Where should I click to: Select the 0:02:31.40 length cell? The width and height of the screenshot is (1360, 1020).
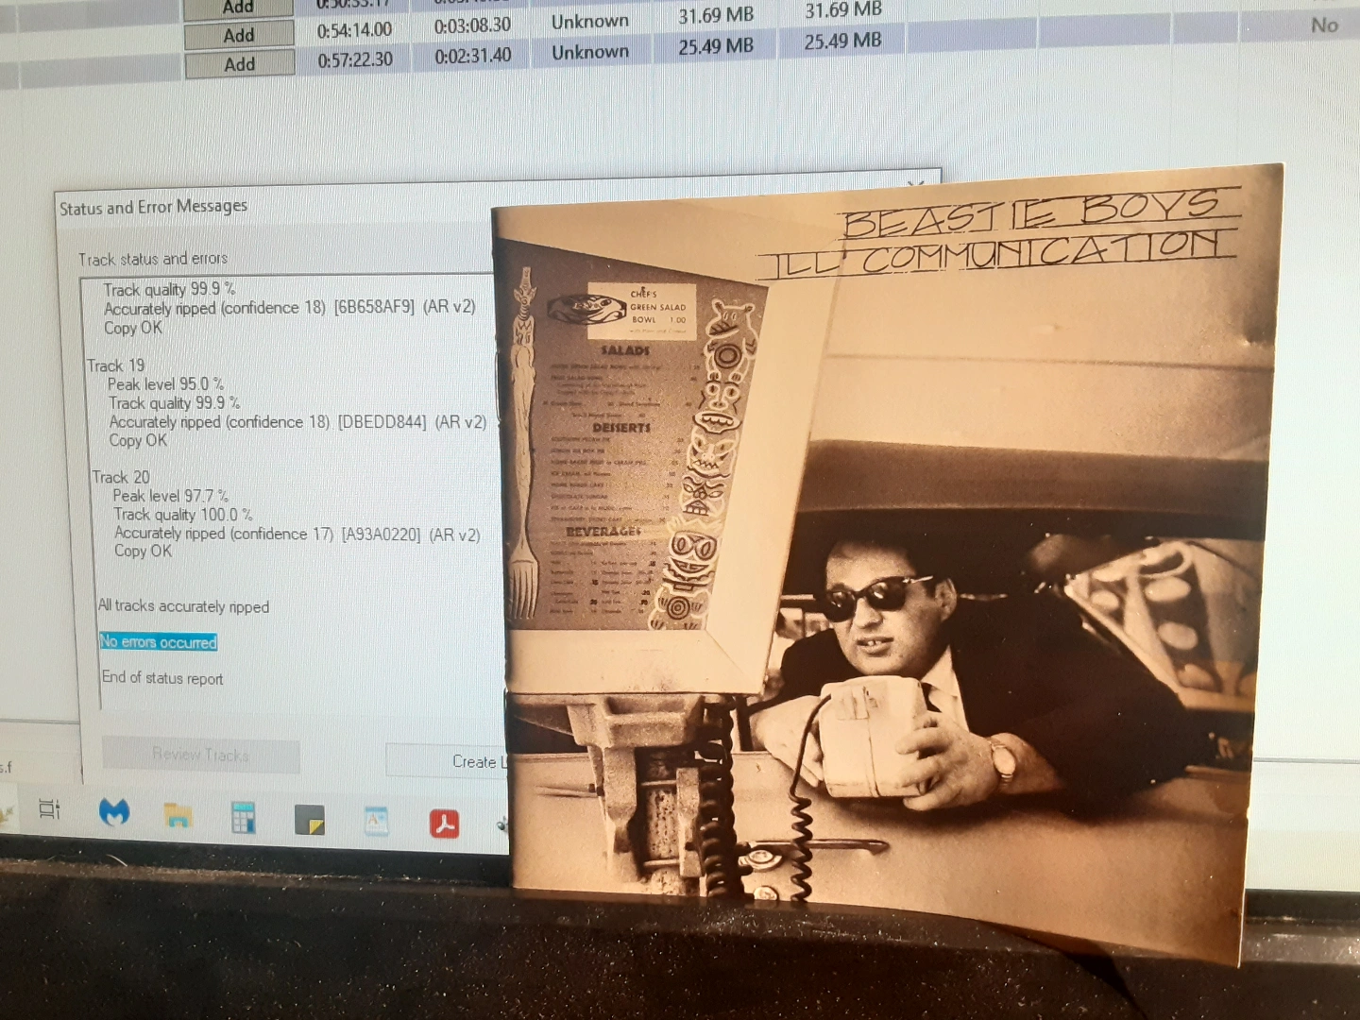coord(473,56)
